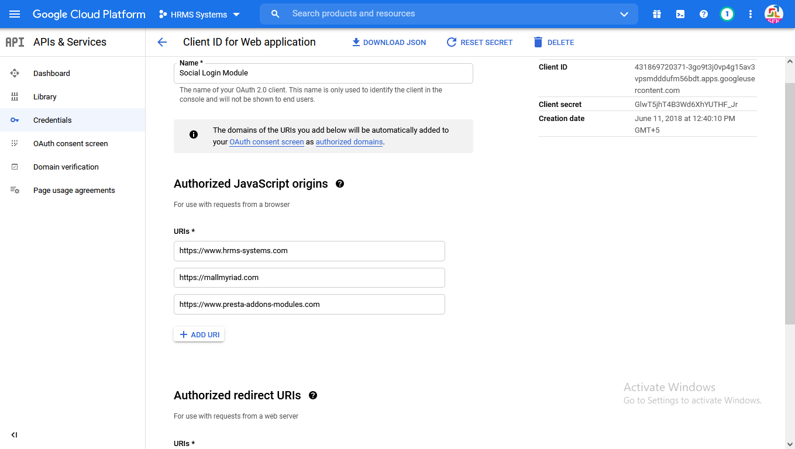
Task: Open Dashboard in the sidebar
Action: coord(73,73)
